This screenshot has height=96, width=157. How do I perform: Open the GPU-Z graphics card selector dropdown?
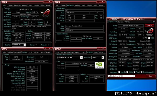pos(134,76)
